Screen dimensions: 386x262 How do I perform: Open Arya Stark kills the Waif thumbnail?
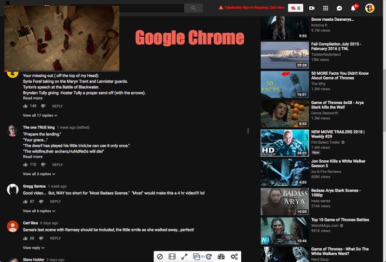point(285,114)
